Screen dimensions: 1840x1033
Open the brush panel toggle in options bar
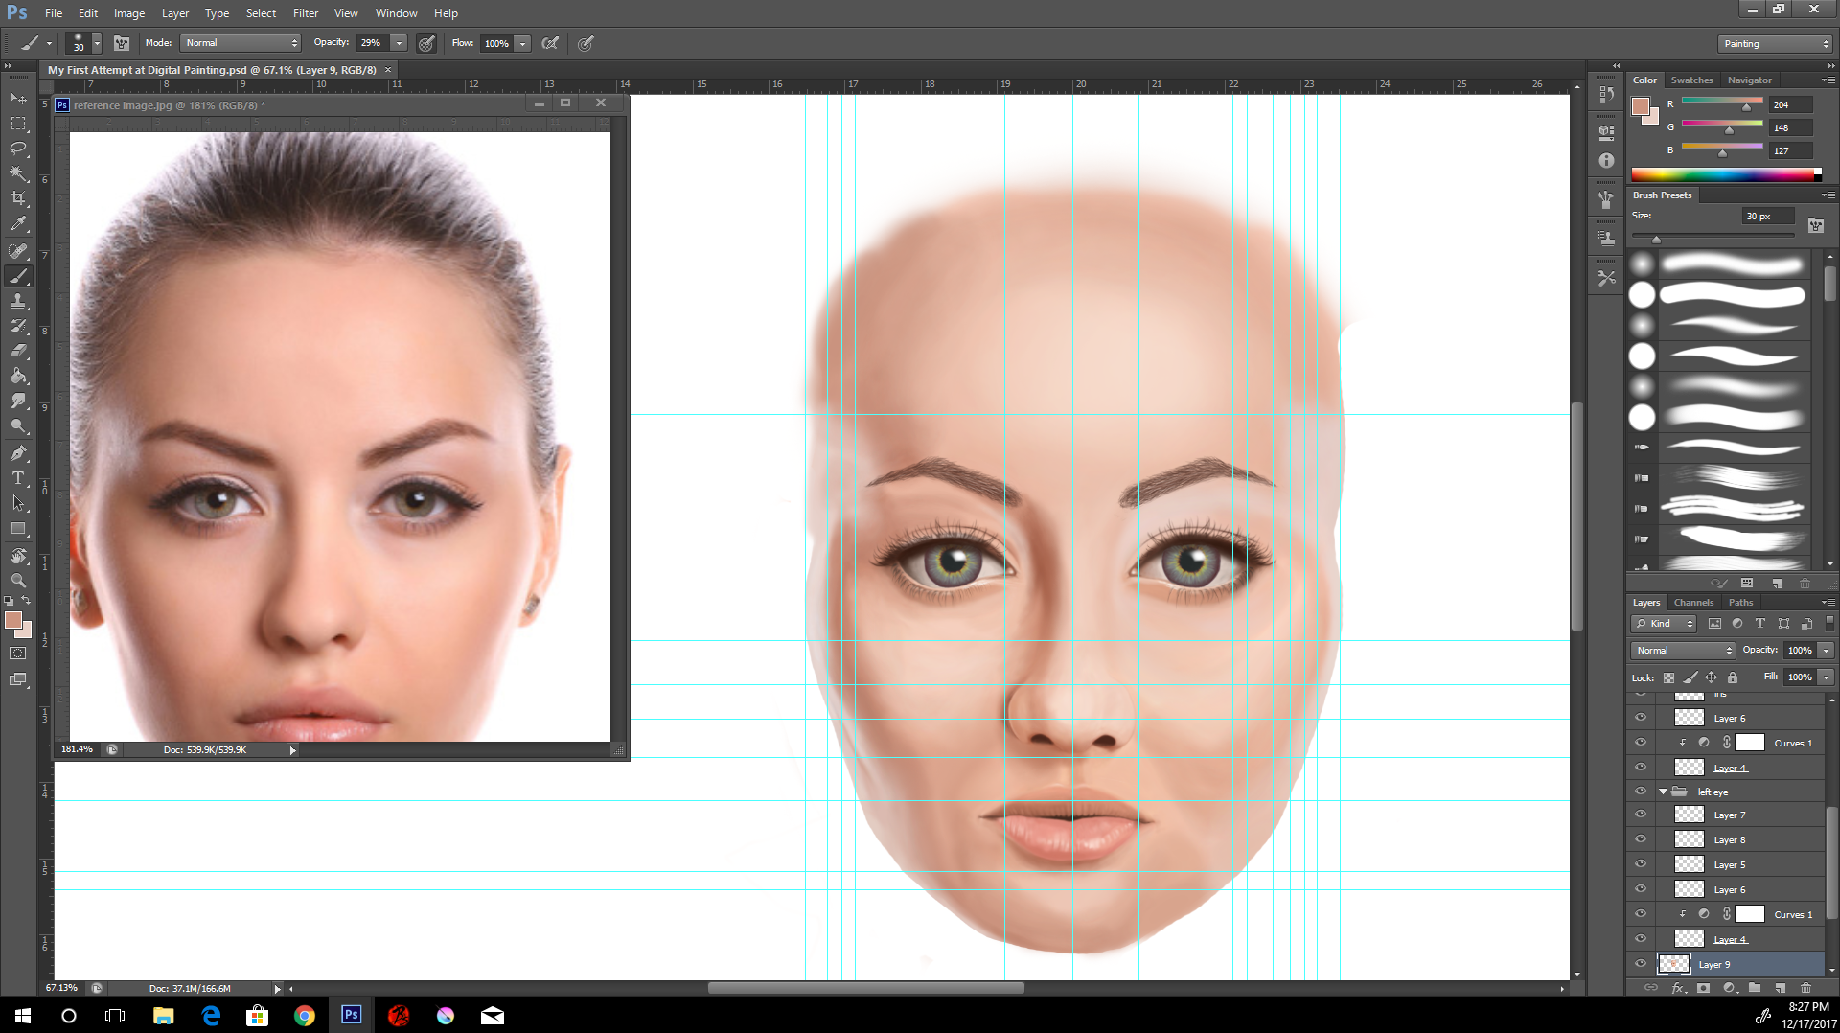point(122,43)
